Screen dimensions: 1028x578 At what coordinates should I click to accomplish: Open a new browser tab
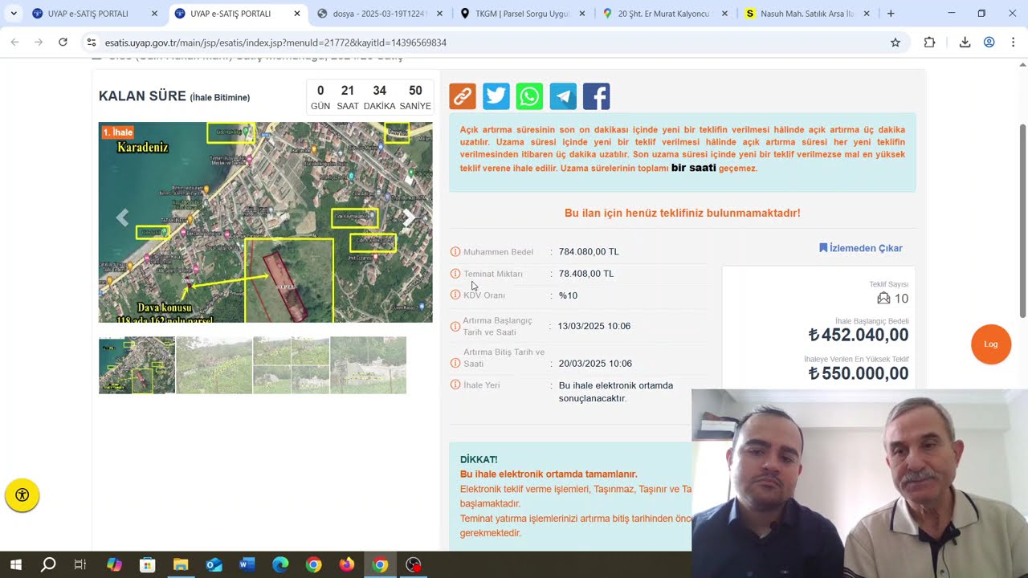pyautogui.click(x=891, y=14)
